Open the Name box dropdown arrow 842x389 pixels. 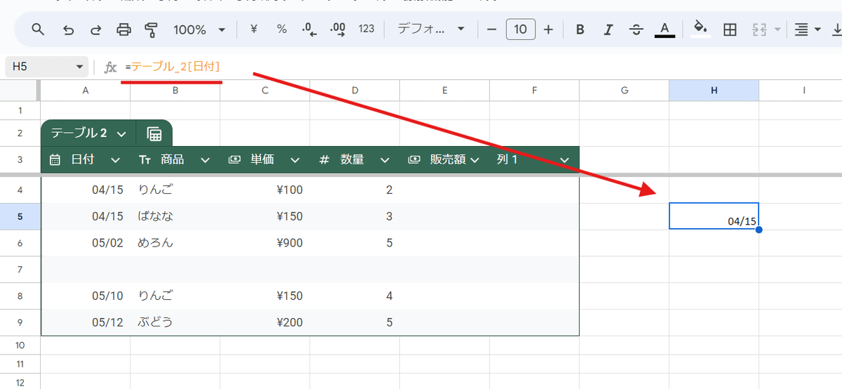pos(79,67)
